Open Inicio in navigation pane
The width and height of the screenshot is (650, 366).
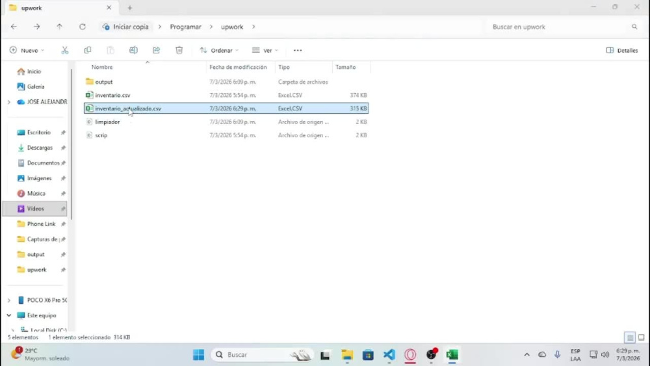pos(34,72)
